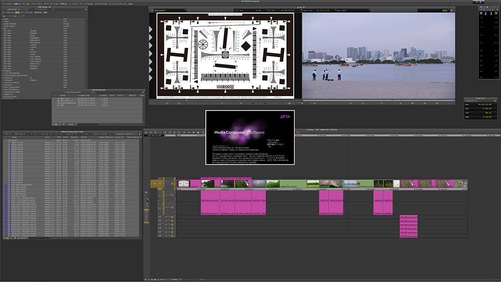Select text view icon in Bin5 window footer
This screenshot has height=282, width=501.
(x=56, y=124)
